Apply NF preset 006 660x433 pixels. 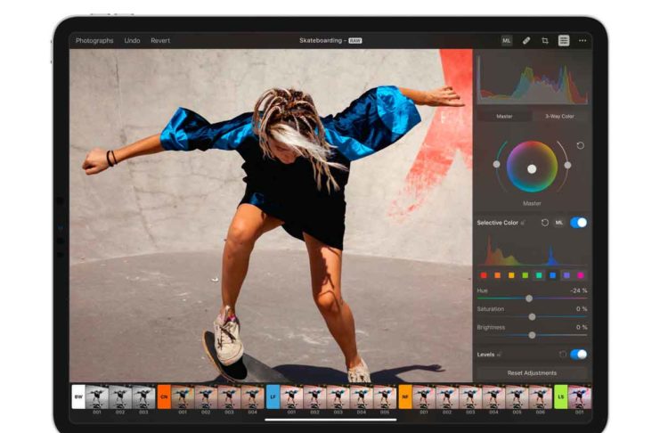[541, 396]
